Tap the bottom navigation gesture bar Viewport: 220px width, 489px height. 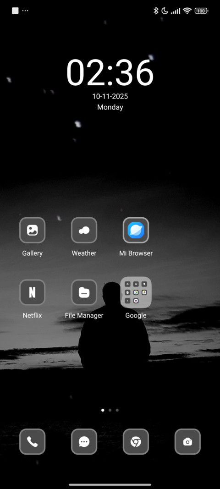(110, 484)
